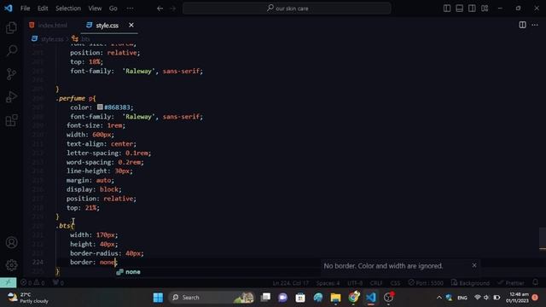The height and width of the screenshot is (307, 546).
Task: Open Google Chrome from taskbar
Action: (353, 298)
